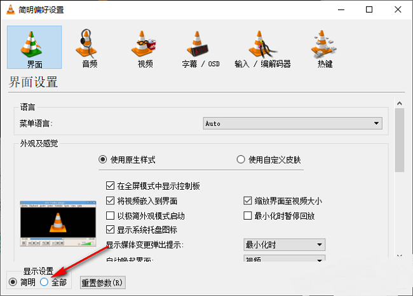The height and width of the screenshot is (296, 413).
Task: Click the vertical scrollbar thumb
Action: pyautogui.click(x=400, y=140)
